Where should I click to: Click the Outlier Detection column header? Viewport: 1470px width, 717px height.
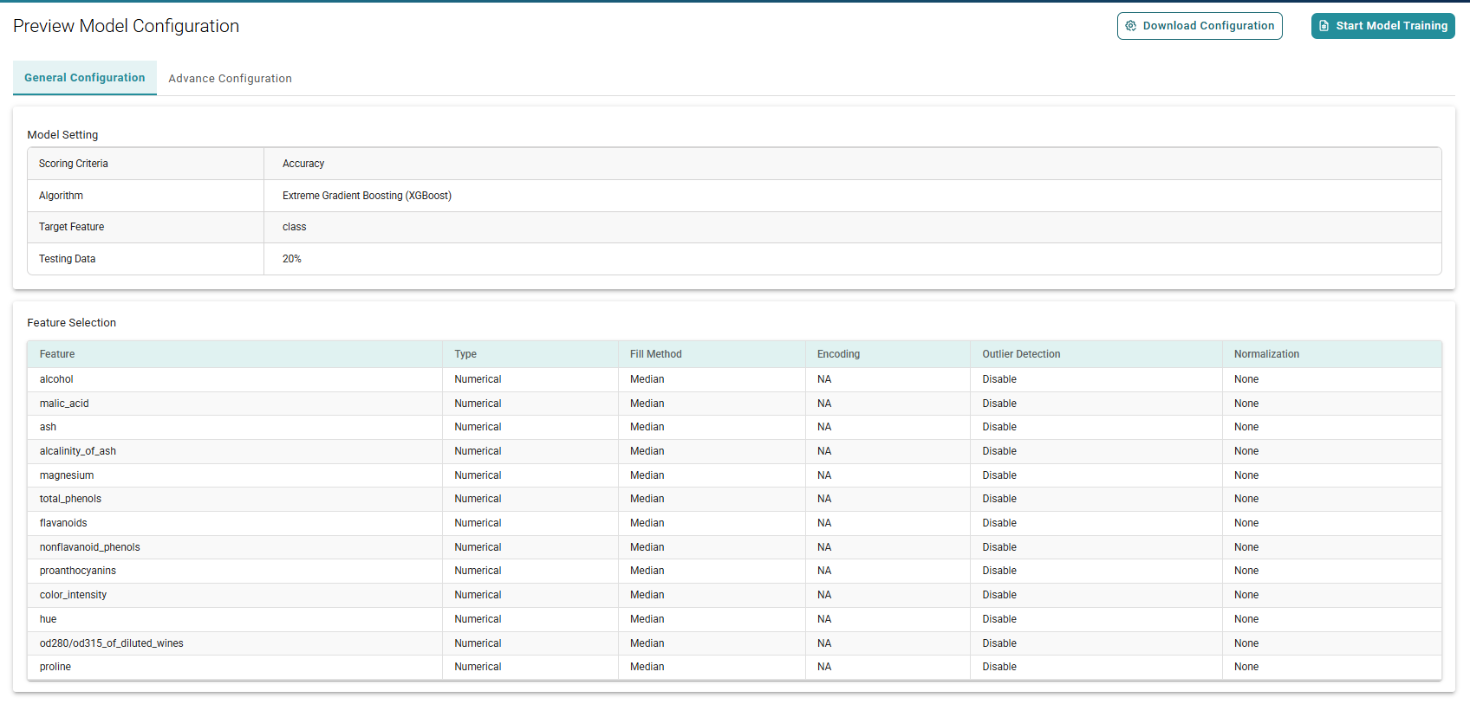(1021, 354)
